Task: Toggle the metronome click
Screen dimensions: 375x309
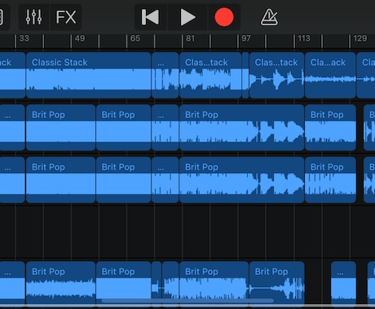Action: pyautogui.click(x=269, y=17)
